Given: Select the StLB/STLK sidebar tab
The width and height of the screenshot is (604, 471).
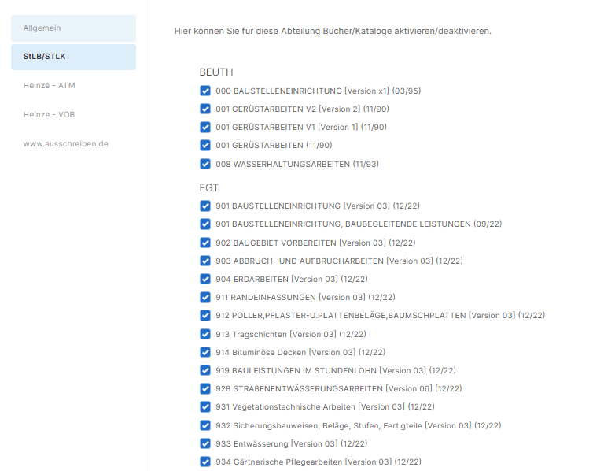Looking at the screenshot, I should 73,57.
